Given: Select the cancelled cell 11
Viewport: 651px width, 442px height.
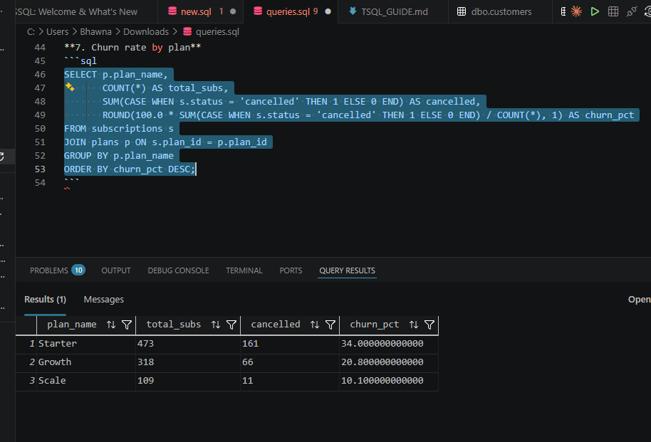Looking at the screenshot, I should (x=290, y=381).
